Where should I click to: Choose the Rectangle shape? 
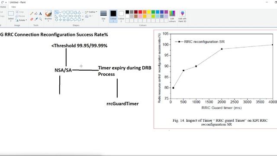point(68,12)
